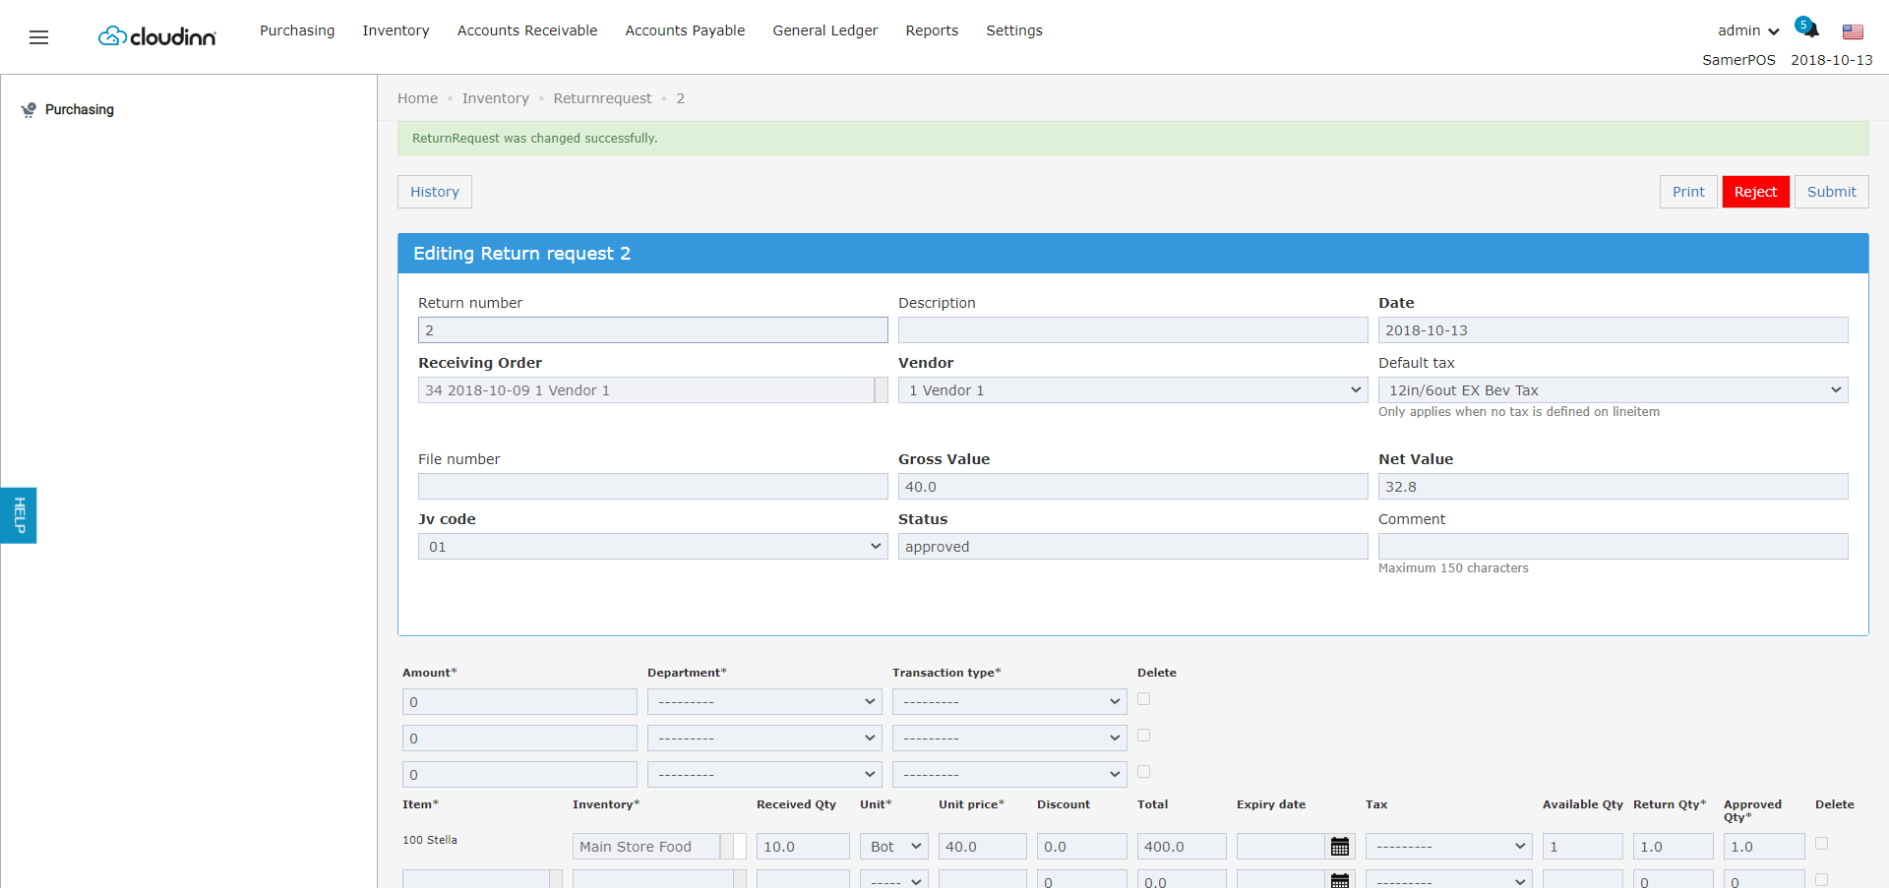The image size is (1889, 888).
Task: Click the Date field
Action: pos(1613,330)
